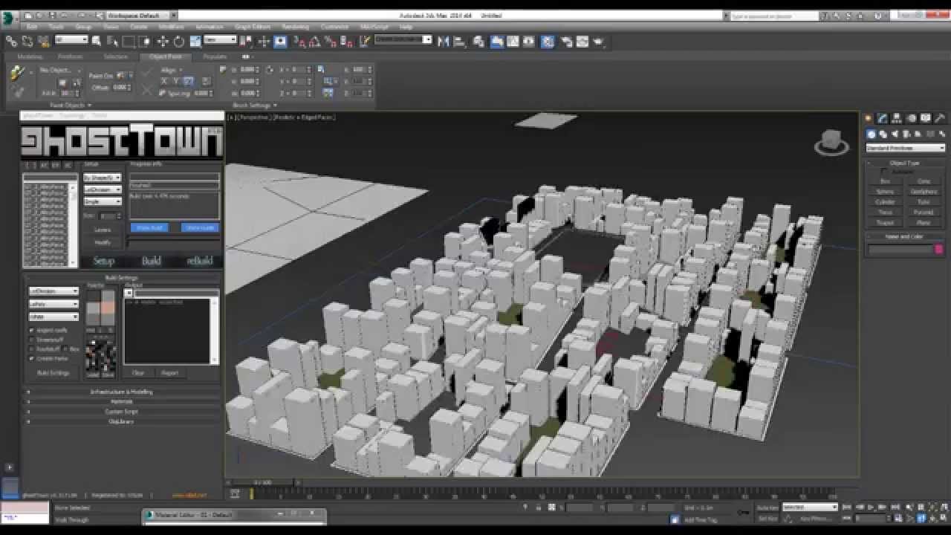This screenshot has width=951, height=535.
Task: Switch to the Display command panel tab
Action: [926, 118]
